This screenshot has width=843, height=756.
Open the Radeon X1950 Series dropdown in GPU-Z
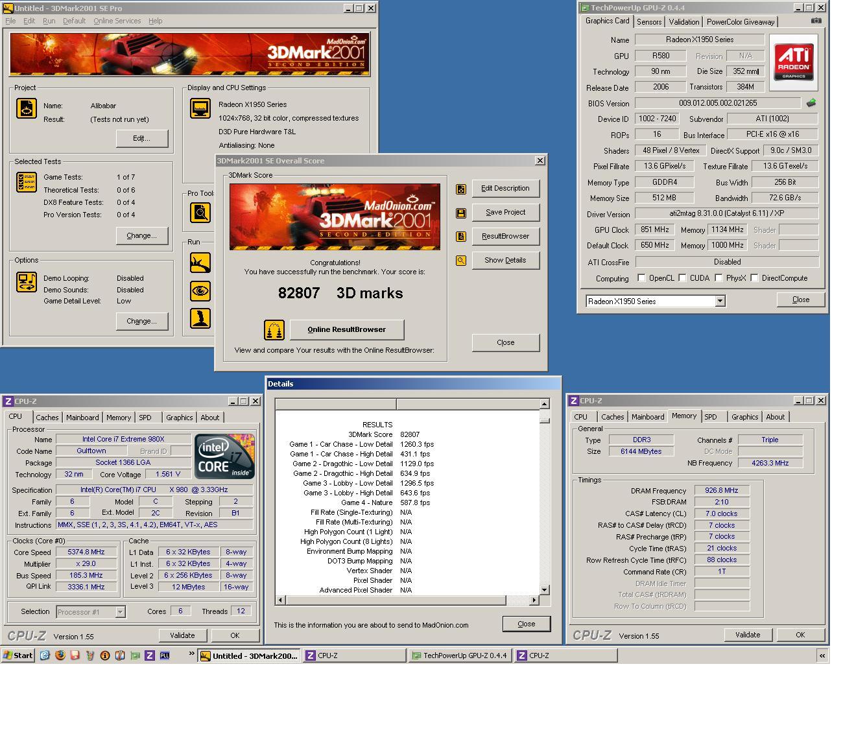(720, 301)
